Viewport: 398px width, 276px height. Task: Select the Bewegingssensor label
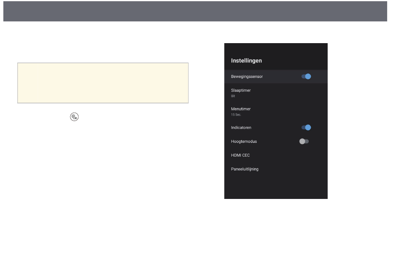click(247, 77)
